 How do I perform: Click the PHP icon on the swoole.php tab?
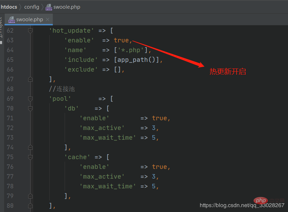point(12,19)
